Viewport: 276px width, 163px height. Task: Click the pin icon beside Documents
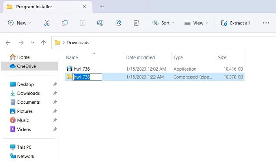[x=55, y=102]
